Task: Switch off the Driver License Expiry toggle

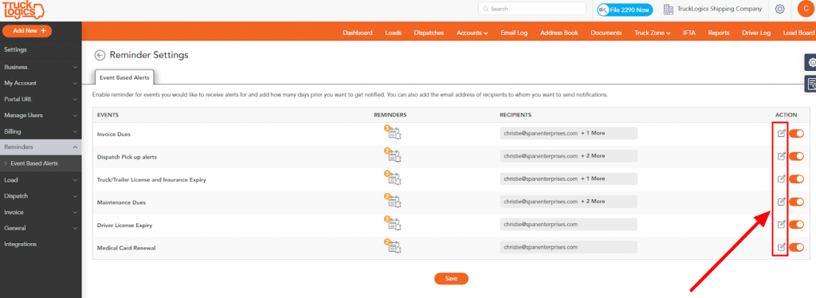Action: click(x=796, y=225)
